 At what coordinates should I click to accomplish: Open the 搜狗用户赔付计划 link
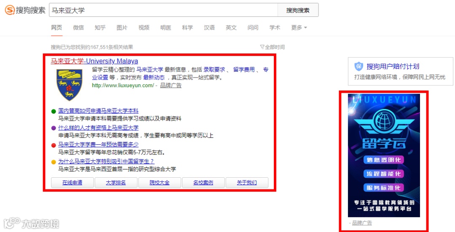(x=393, y=67)
